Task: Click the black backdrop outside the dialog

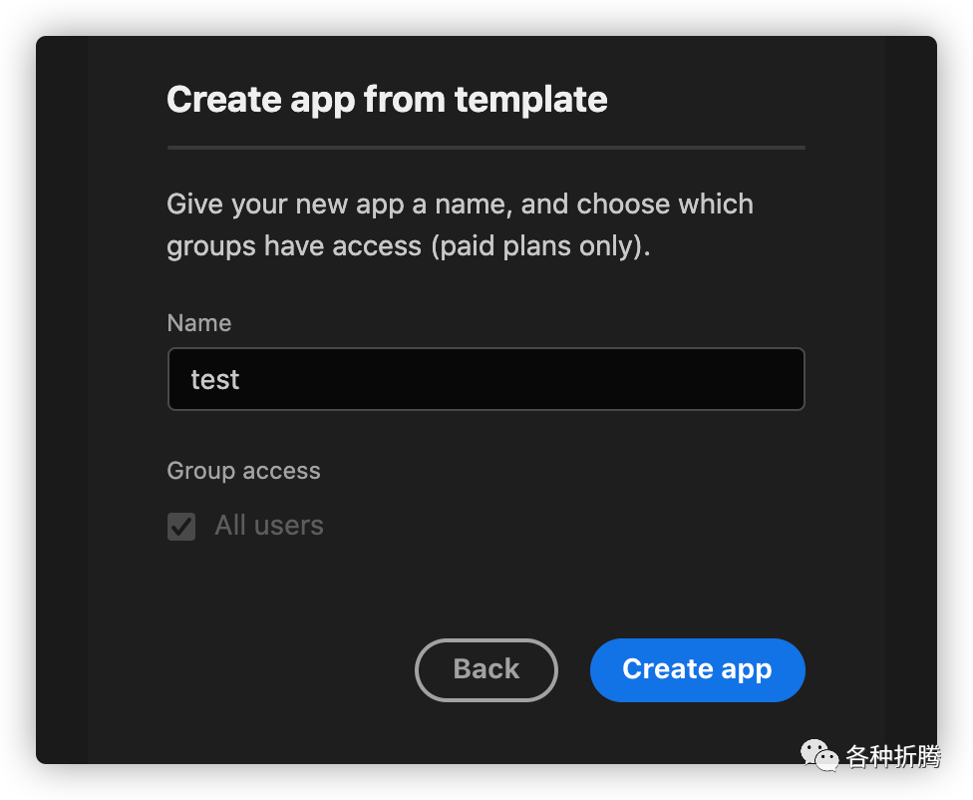Action: pos(16,399)
